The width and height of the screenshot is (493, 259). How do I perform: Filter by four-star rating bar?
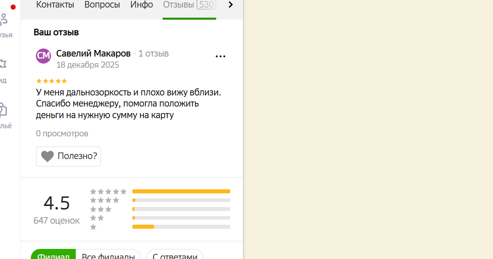click(x=181, y=200)
